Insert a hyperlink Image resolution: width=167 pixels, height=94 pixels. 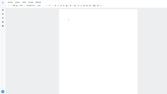click(98, 6)
